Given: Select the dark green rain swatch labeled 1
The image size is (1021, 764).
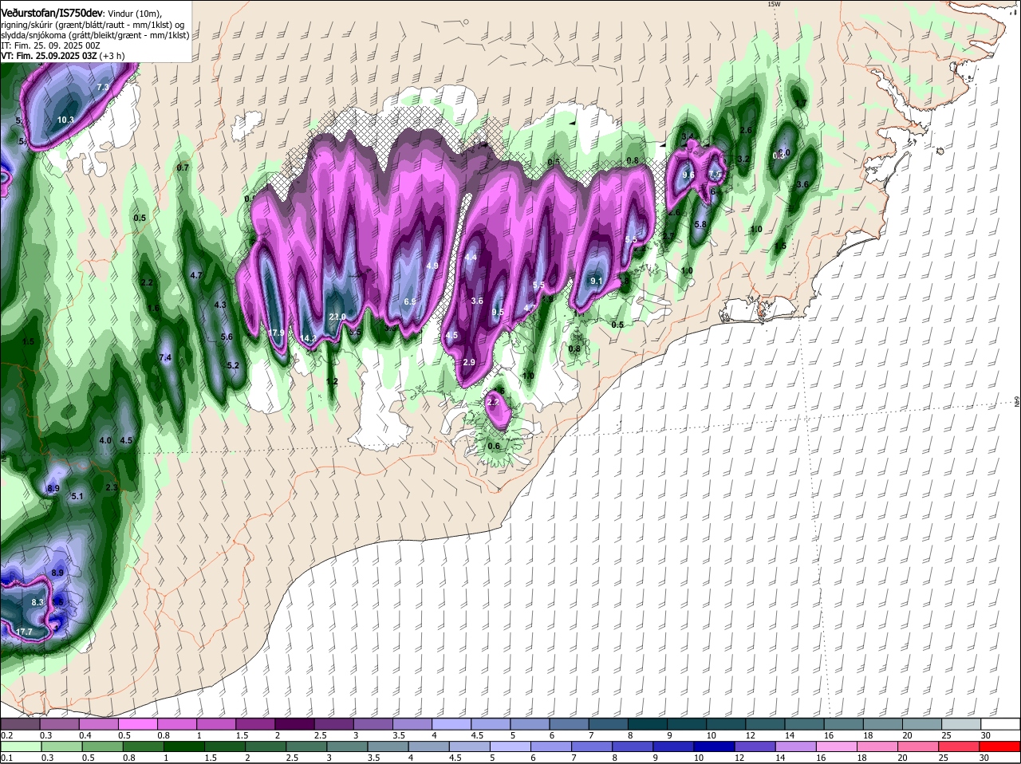Looking at the screenshot, I should pyautogui.click(x=186, y=746).
